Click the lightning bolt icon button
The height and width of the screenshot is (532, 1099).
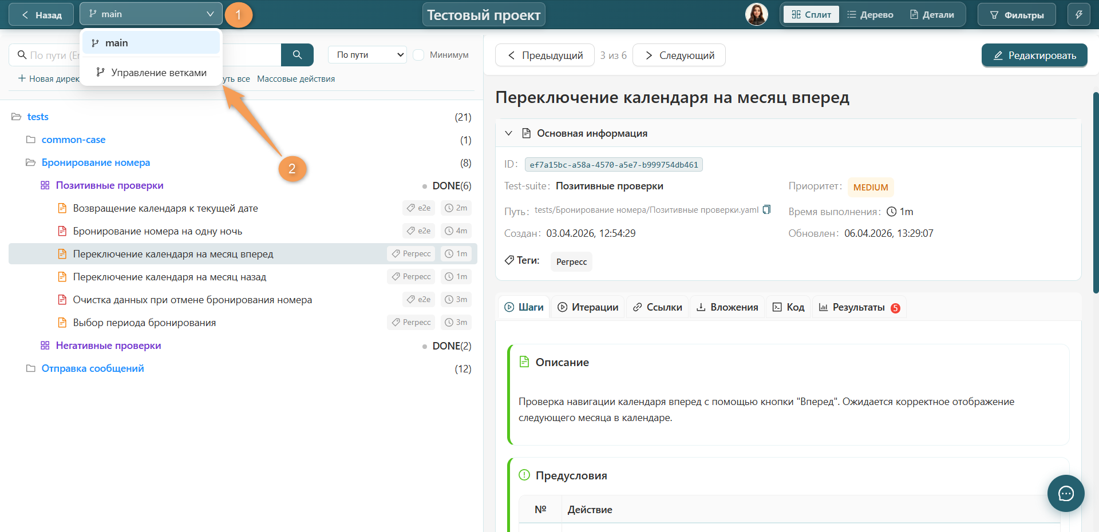[x=1078, y=14]
